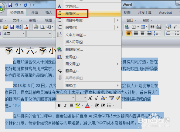Viewport: 180px width, 132px height.
Task: Click the Undo arrow in quick access toolbar
Action: 16,5
